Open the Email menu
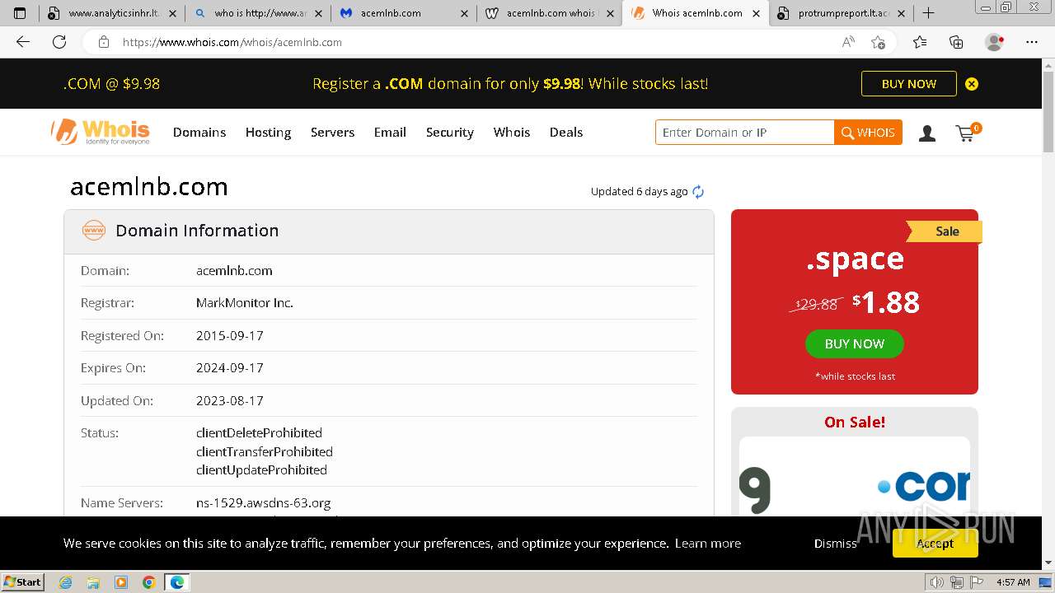The image size is (1055, 593). 390,133
